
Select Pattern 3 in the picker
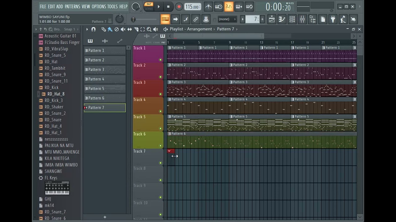[x=105, y=70]
